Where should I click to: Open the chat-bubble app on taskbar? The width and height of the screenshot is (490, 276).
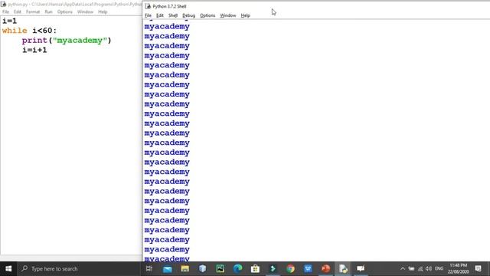[x=361, y=268]
